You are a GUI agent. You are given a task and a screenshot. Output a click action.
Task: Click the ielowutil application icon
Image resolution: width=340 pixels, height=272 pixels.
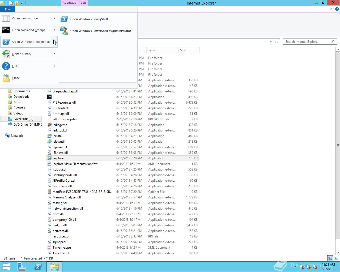tap(49, 142)
